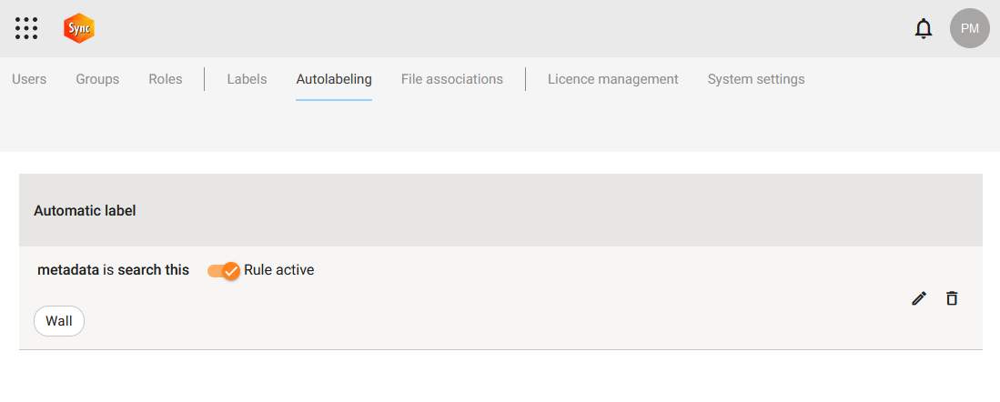The height and width of the screenshot is (402, 1000).
Task: Delete the rule using trash icon
Action: pos(952,298)
